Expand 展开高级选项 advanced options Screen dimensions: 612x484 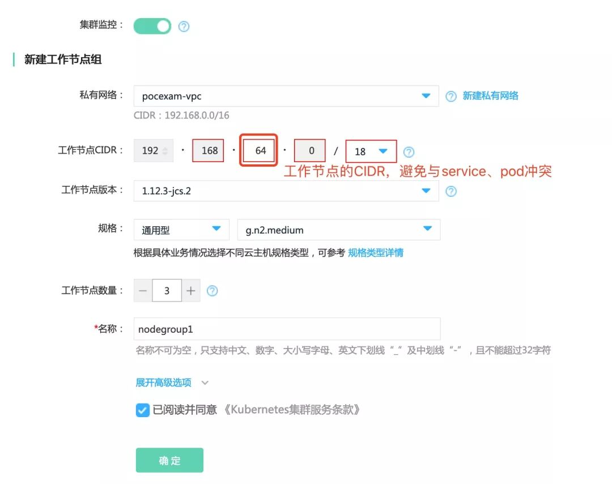coord(163,383)
